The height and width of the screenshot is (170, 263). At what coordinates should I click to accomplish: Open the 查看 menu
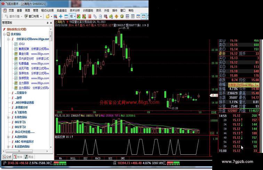(x=19, y=10)
